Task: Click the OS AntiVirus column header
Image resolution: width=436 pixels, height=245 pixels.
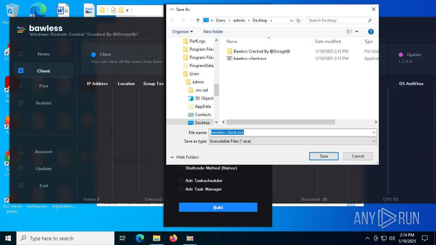Action: (x=411, y=84)
